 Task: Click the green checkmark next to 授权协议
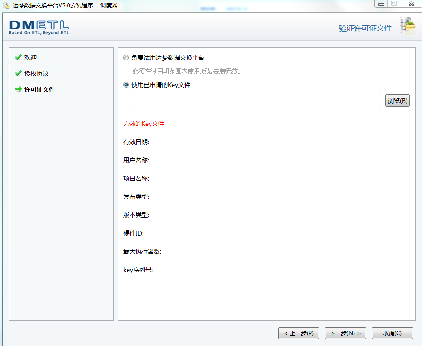tap(18, 73)
